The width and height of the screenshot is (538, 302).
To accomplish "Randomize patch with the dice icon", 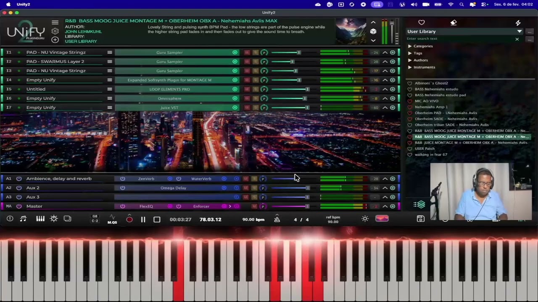I will coord(373,31).
